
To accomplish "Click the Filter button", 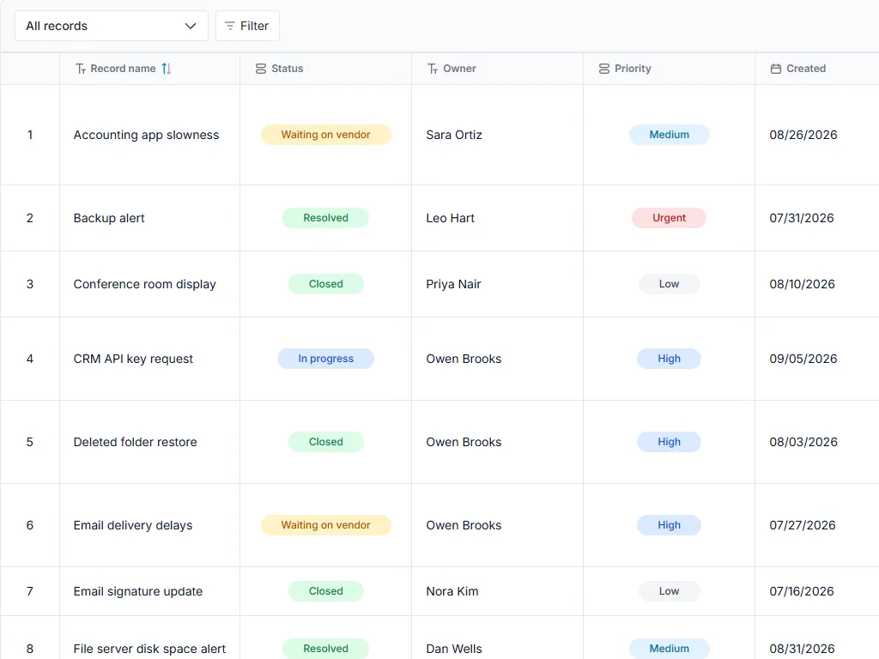I will pyautogui.click(x=247, y=26).
